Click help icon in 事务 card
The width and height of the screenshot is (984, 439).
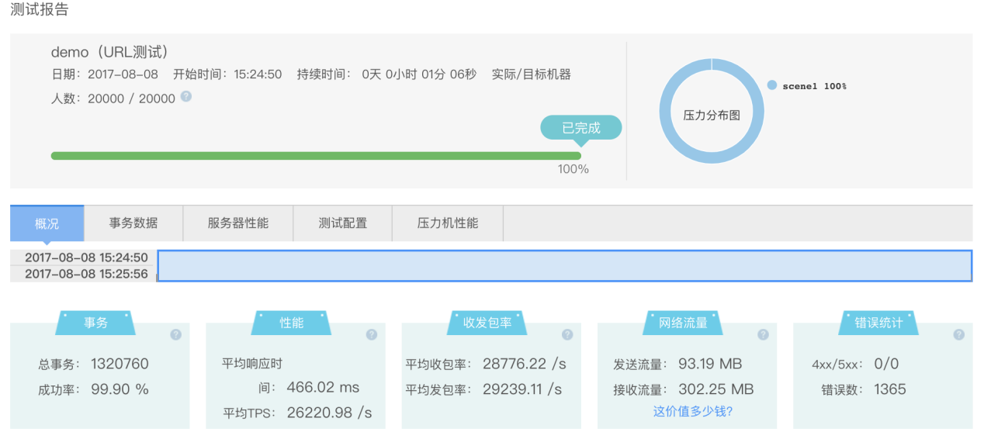pos(175,334)
